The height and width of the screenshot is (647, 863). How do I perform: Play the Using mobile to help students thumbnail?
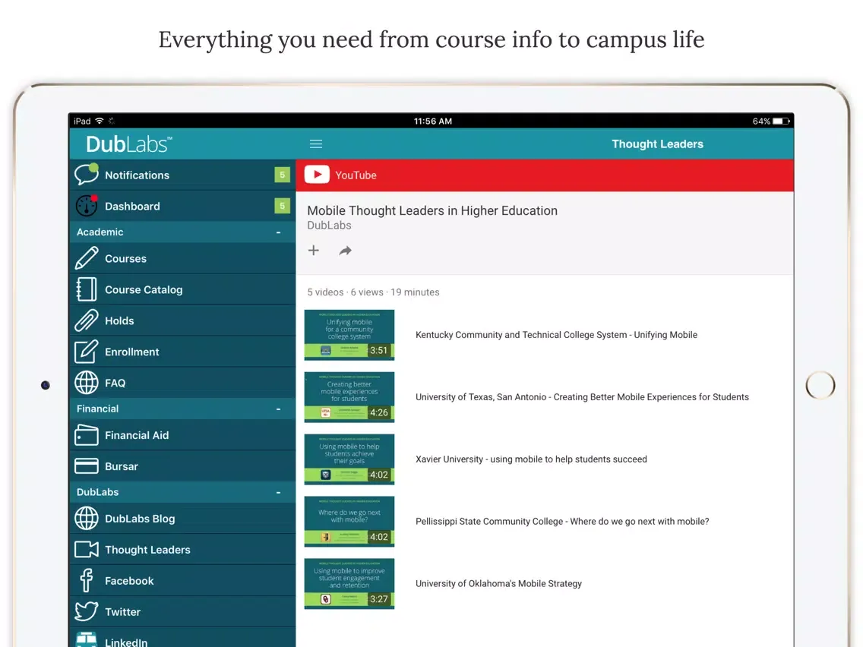coord(349,459)
